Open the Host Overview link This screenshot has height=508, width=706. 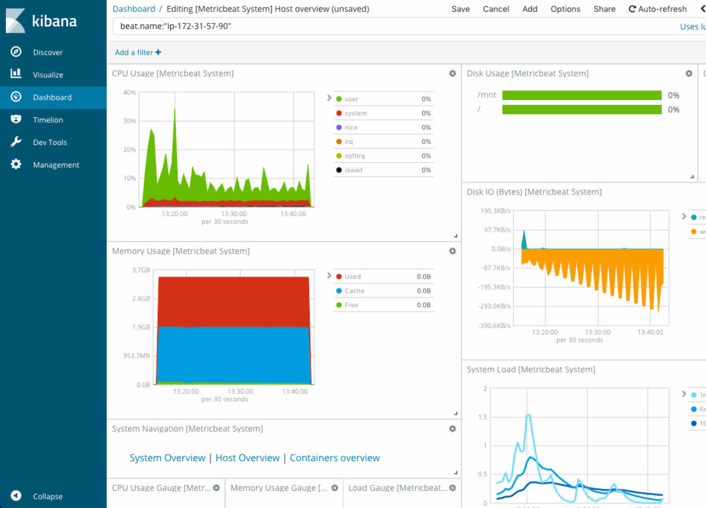coord(247,457)
